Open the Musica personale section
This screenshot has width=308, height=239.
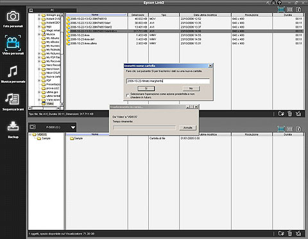pyautogui.click(x=13, y=71)
